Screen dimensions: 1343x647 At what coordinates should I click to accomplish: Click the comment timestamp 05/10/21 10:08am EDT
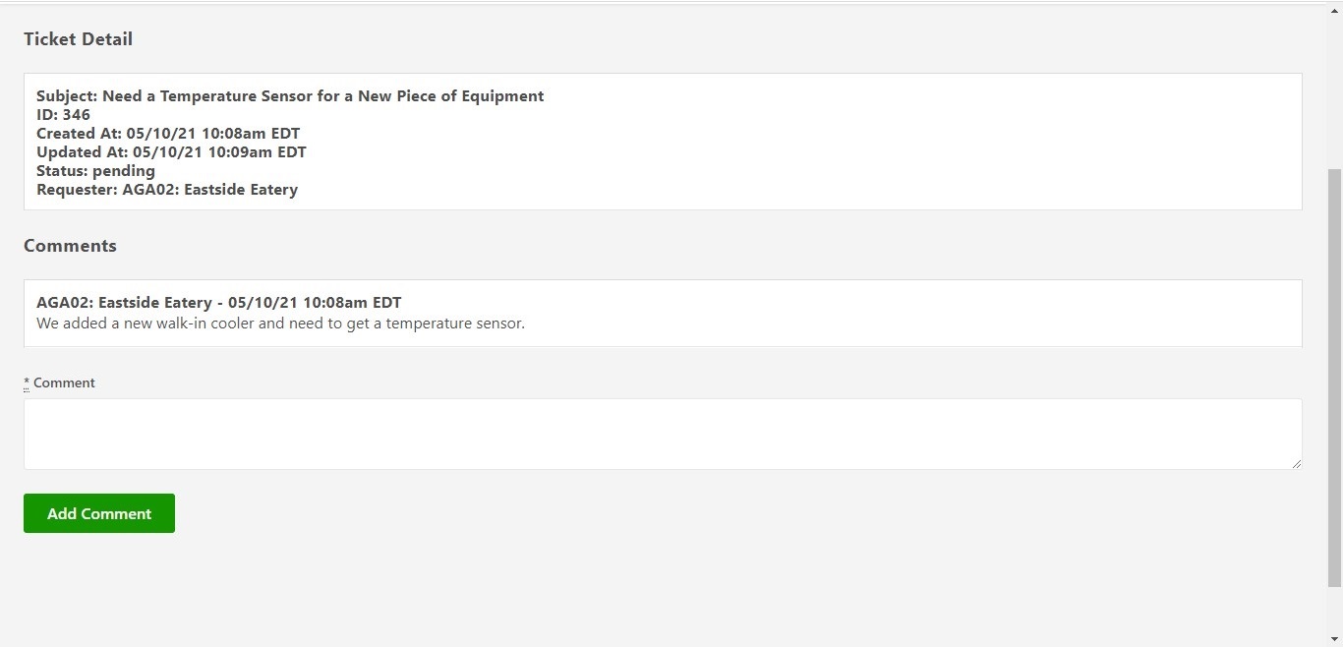point(313,302)
